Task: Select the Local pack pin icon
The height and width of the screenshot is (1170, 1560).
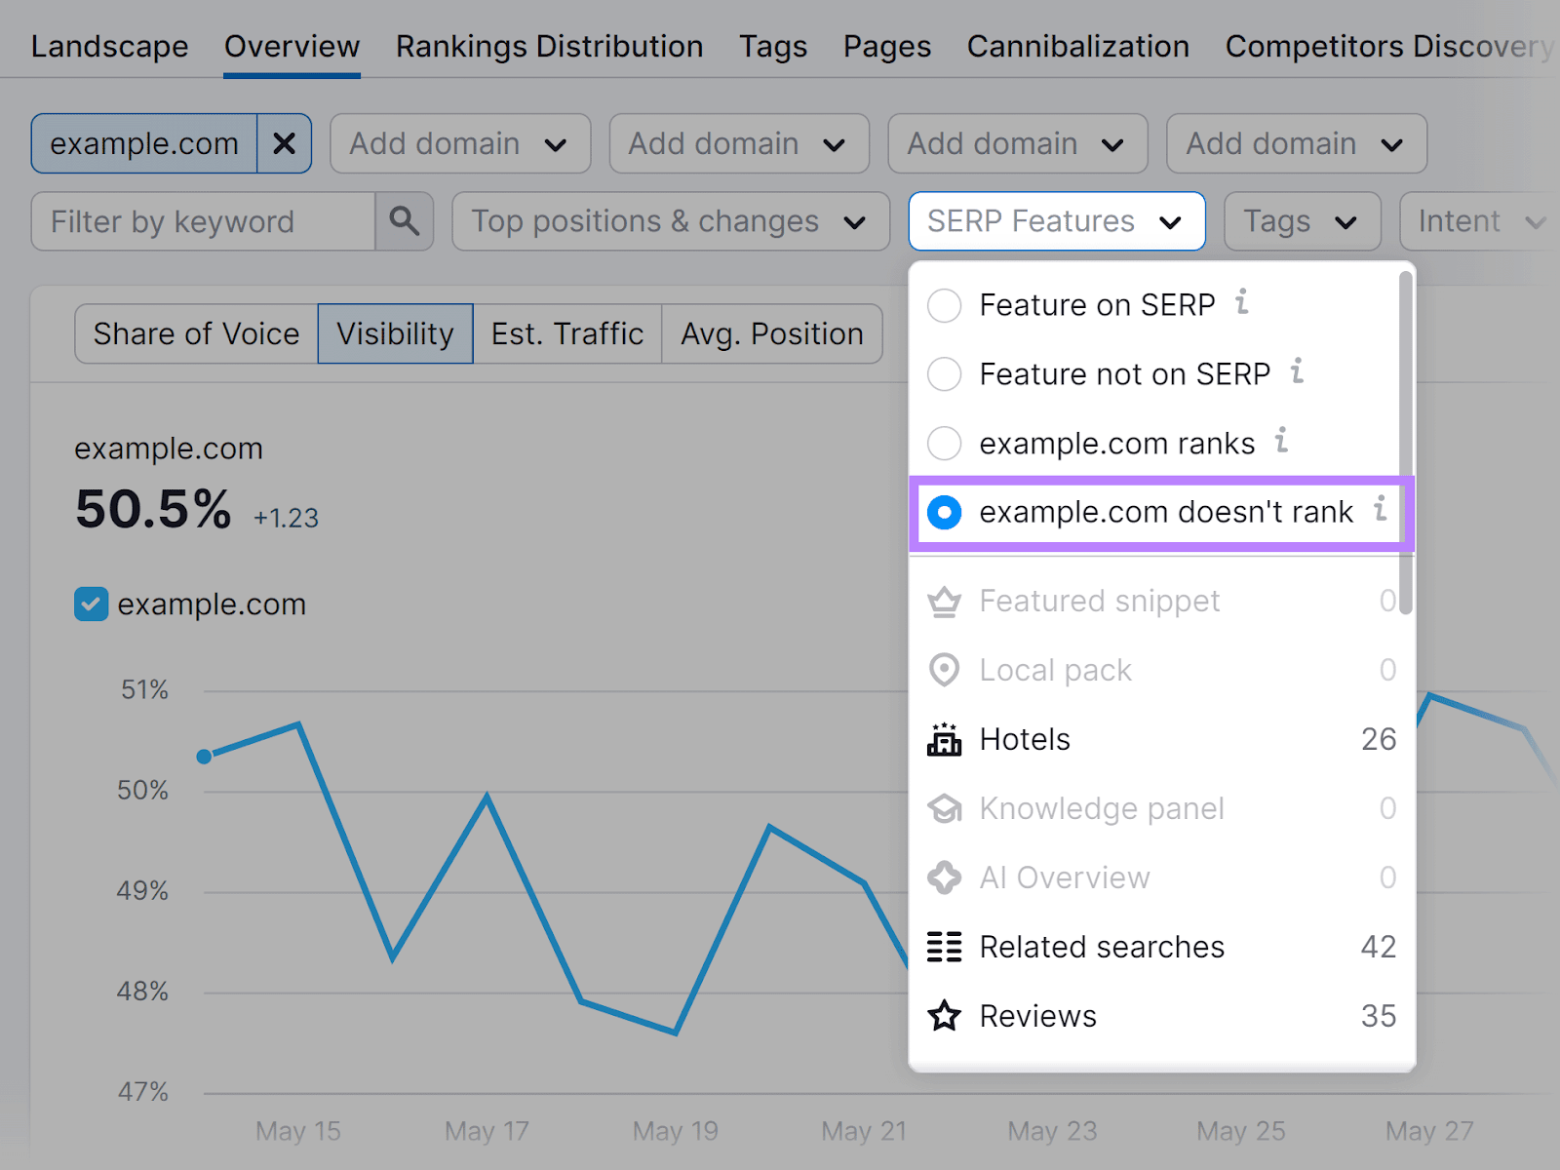Action: (943, 670)
